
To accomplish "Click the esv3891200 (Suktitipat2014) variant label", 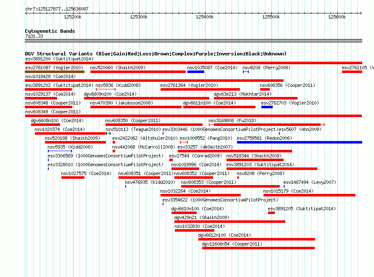I will click(x=59, y=59).
